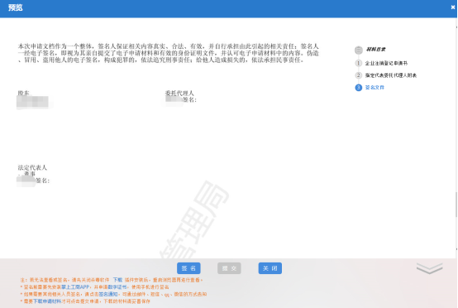
Task: Open the 掌上工商APP link
Action: coord(75,287)
